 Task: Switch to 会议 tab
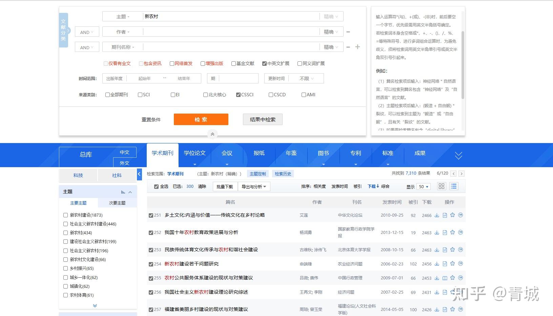227,153
